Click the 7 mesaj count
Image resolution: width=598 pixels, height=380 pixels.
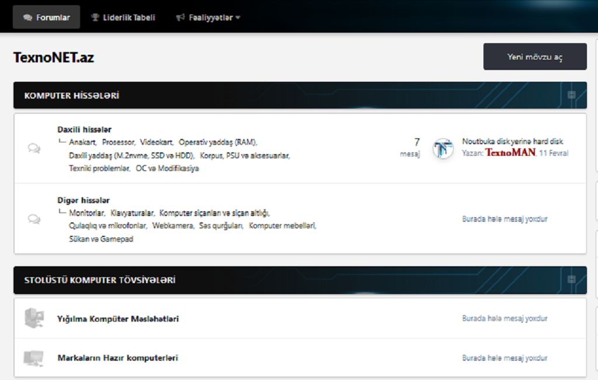tap(410, 148)
